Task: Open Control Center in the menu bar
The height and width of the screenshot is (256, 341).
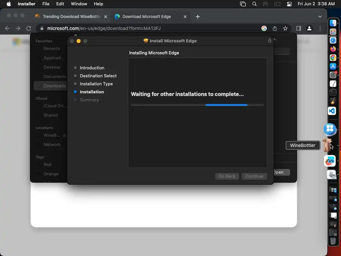Action: (289, 4)
